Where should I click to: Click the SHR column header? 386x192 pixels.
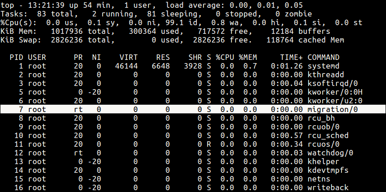point(195,57)
